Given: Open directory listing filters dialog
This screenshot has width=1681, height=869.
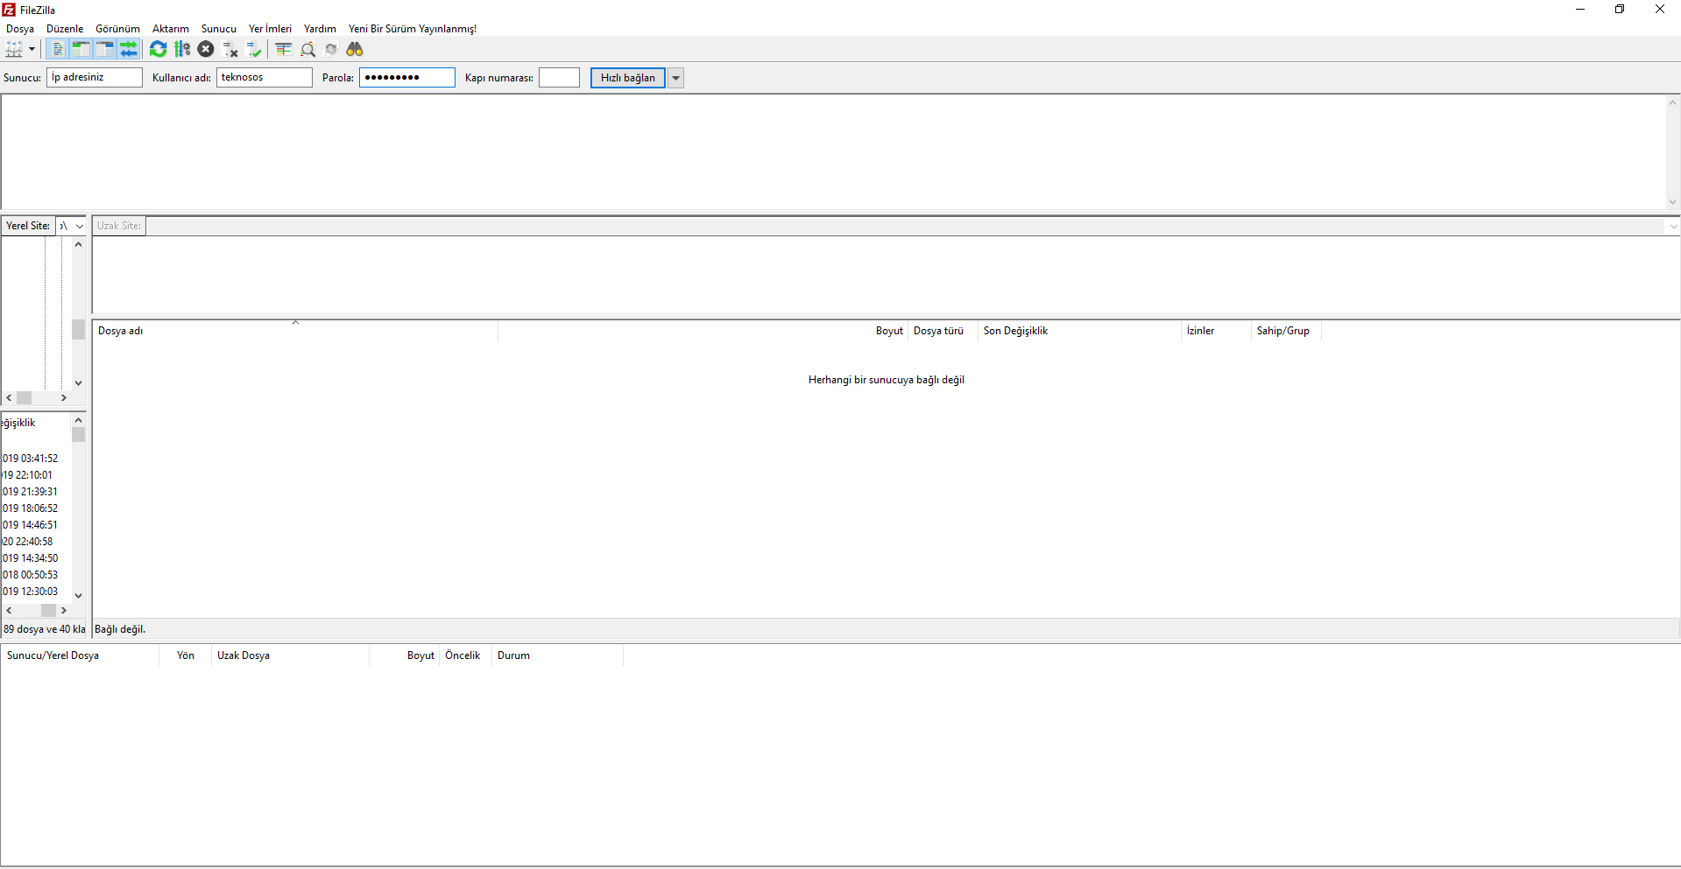Looking at the screenshot, I should (284, 49).
